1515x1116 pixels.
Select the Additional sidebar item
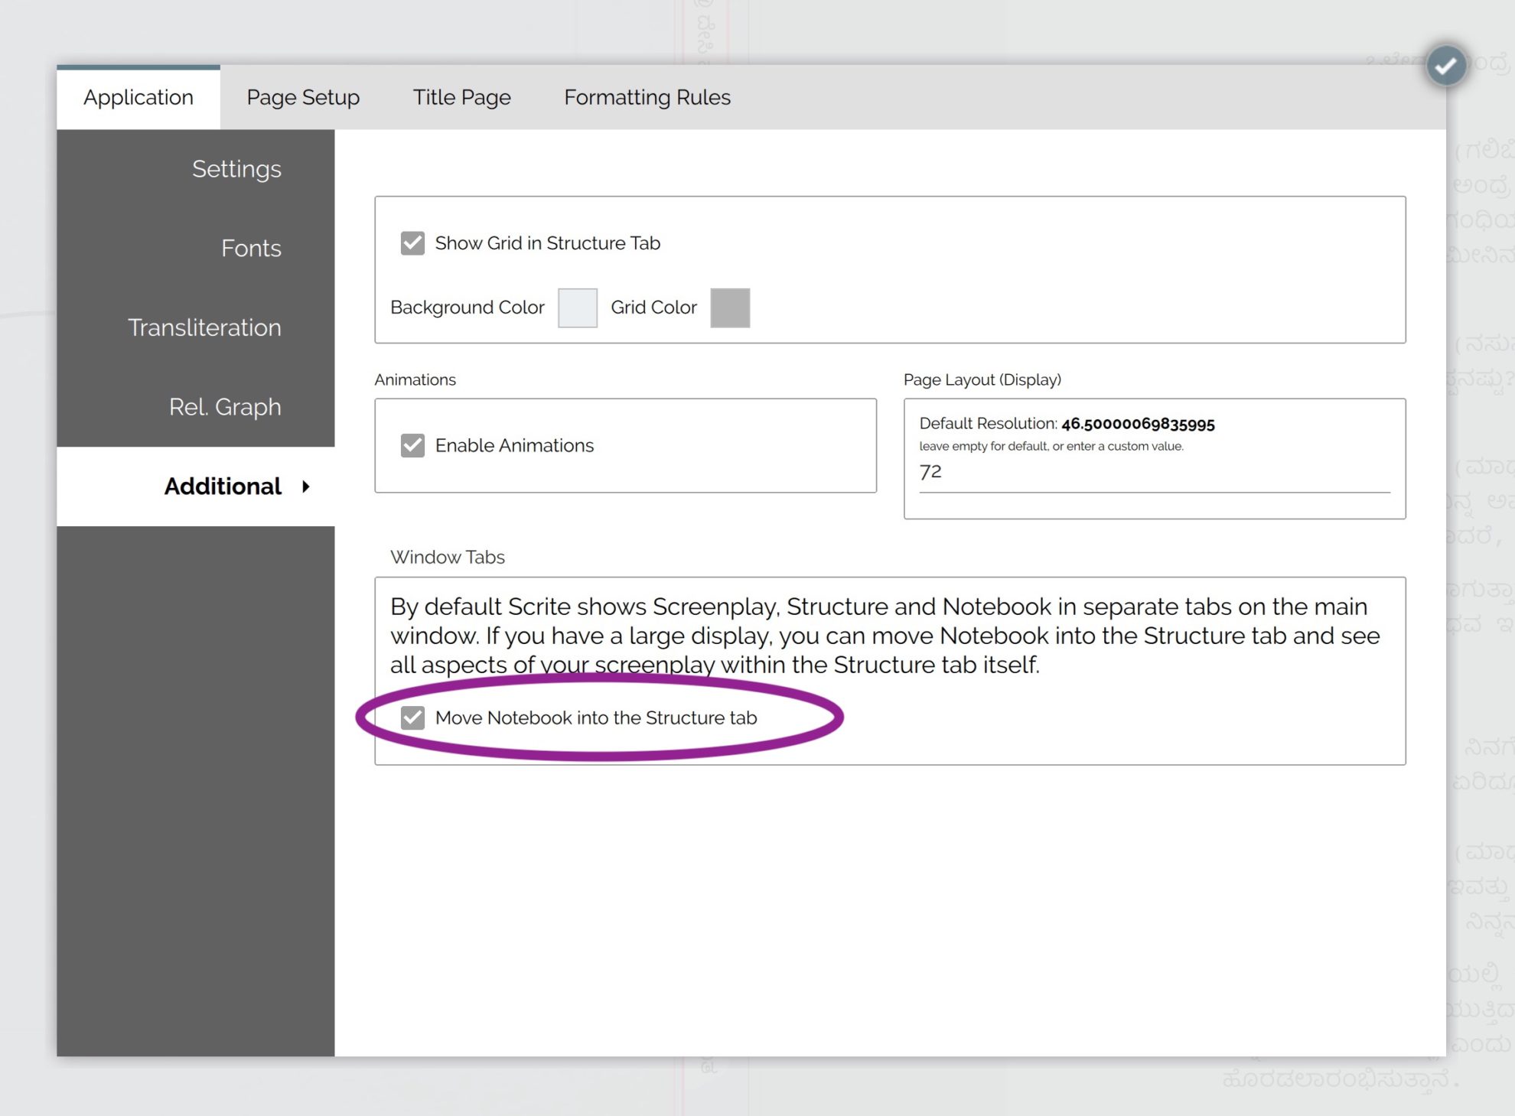pyautogui.click(x=223, y=486)
